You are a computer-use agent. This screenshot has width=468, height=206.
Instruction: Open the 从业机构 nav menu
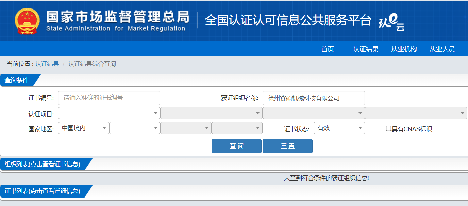pos(404,49)
